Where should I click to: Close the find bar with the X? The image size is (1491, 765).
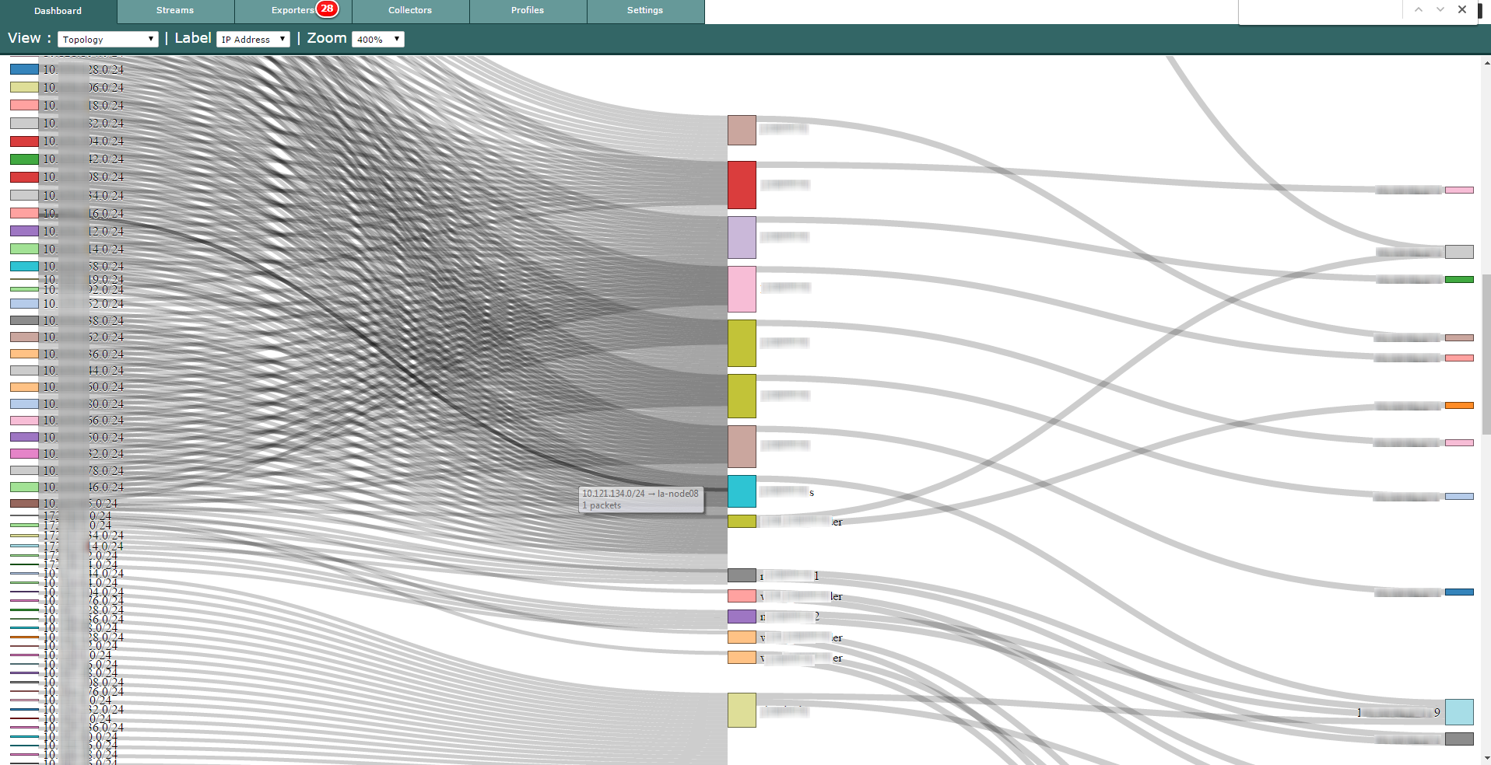[x=1462, y=10]
